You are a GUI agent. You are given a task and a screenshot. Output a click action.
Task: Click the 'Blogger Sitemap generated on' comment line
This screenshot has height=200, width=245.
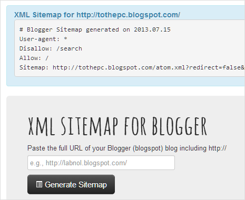tap(95, 29)
